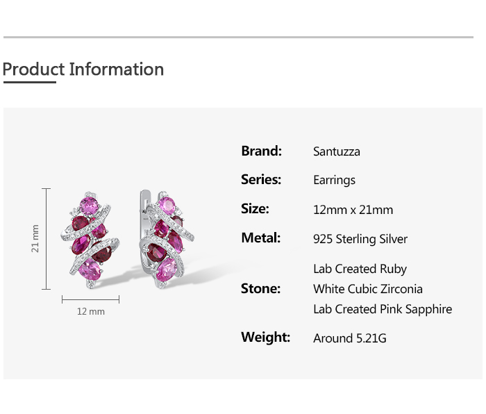This screenshot has width=486, height=414.
Task: Click the Metal: field label
Action: [260, 238]
